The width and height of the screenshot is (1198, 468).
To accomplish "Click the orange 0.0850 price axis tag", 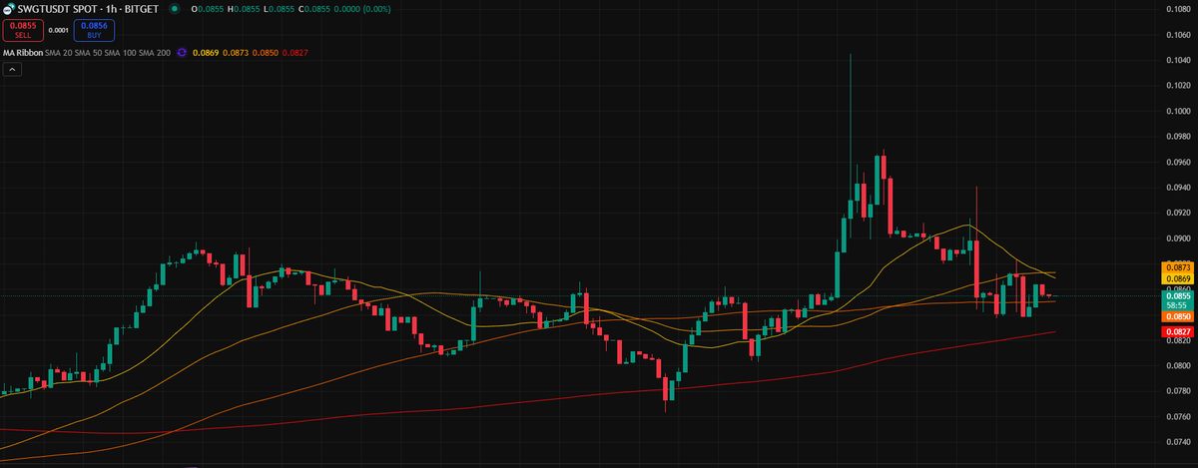I will pyautogui.click(x=1178, y=316).
